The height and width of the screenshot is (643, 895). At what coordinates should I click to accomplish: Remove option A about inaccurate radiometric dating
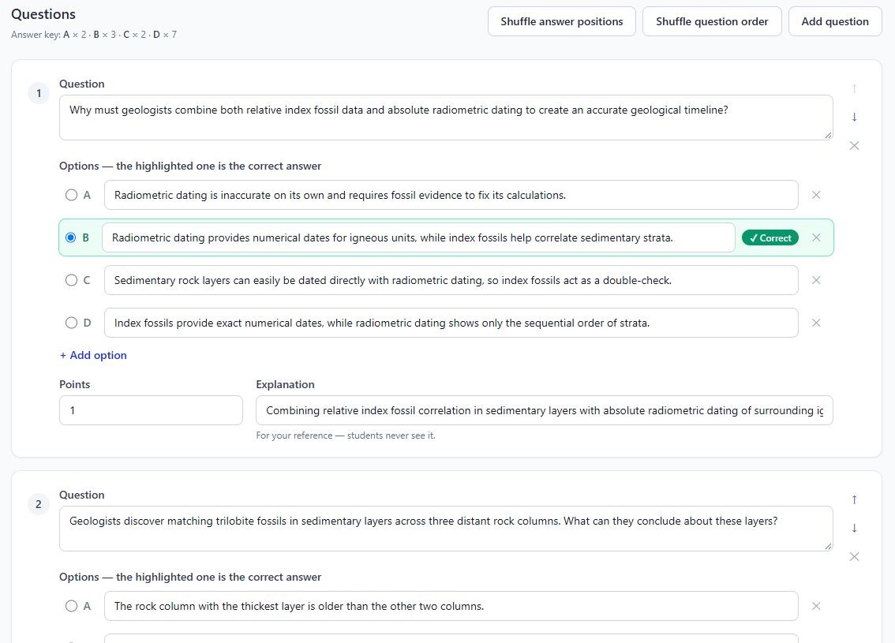tap(816, 195)
